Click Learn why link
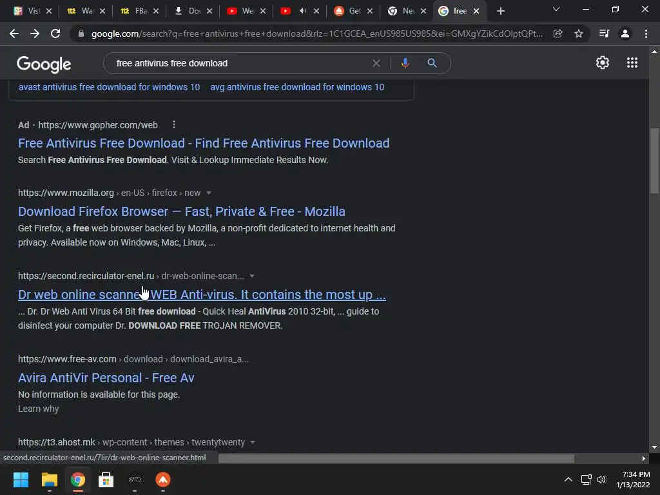 point(38,409)
